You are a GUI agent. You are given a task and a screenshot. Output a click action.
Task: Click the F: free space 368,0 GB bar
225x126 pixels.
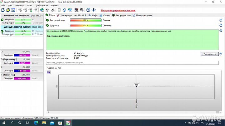[22, 79]
